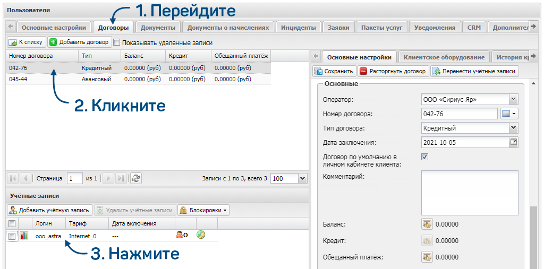This screenshot has height=269, width=544.
Task: Go to first page of contracts
Action: 13,178
